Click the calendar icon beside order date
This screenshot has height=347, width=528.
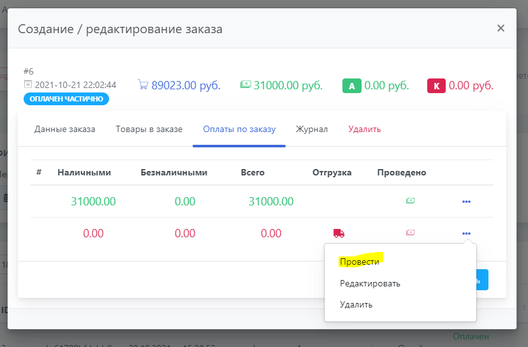pyautogui.click(x=27, y=85)
